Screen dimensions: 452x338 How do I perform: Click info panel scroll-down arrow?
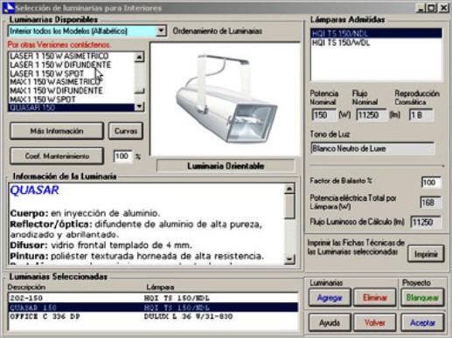pyautogui.click(x=289, y=259)
